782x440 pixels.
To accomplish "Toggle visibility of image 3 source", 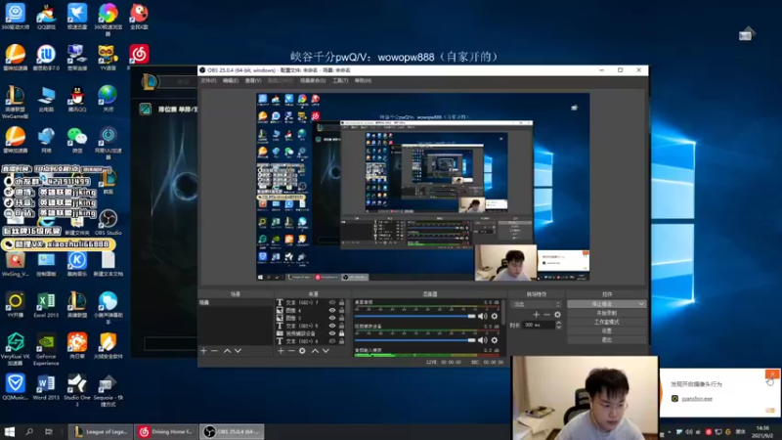I will pyautogui.click(x=332, y=318).
